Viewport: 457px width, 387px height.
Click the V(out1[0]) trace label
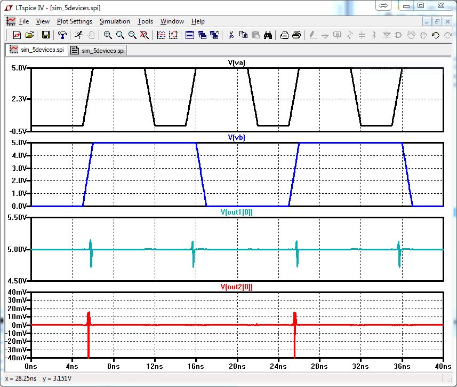click(x=236, y=212)
